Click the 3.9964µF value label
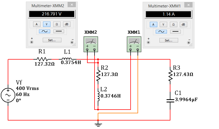 point(186,100)
